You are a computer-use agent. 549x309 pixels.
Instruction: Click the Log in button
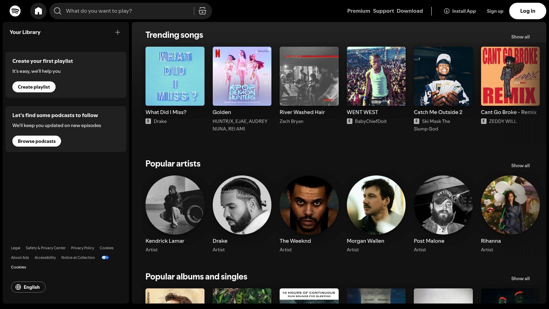coord(527,11)
